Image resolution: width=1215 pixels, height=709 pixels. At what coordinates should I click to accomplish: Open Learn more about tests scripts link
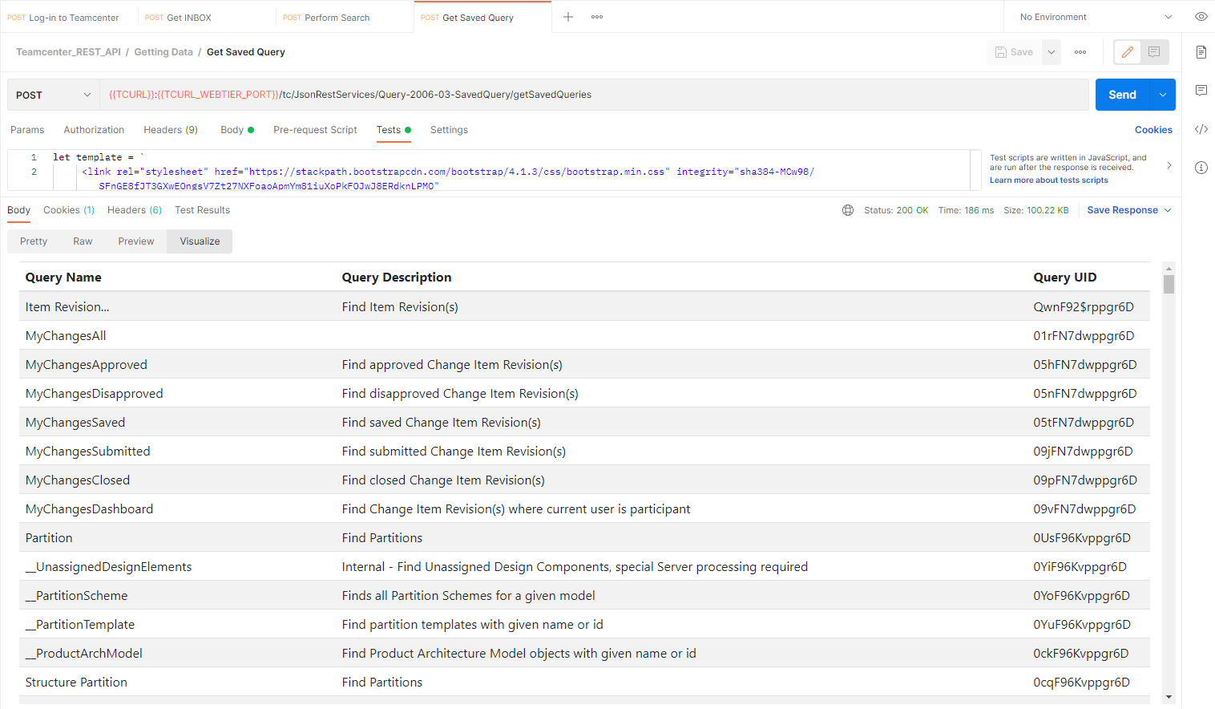click(x=1048, y=180)
